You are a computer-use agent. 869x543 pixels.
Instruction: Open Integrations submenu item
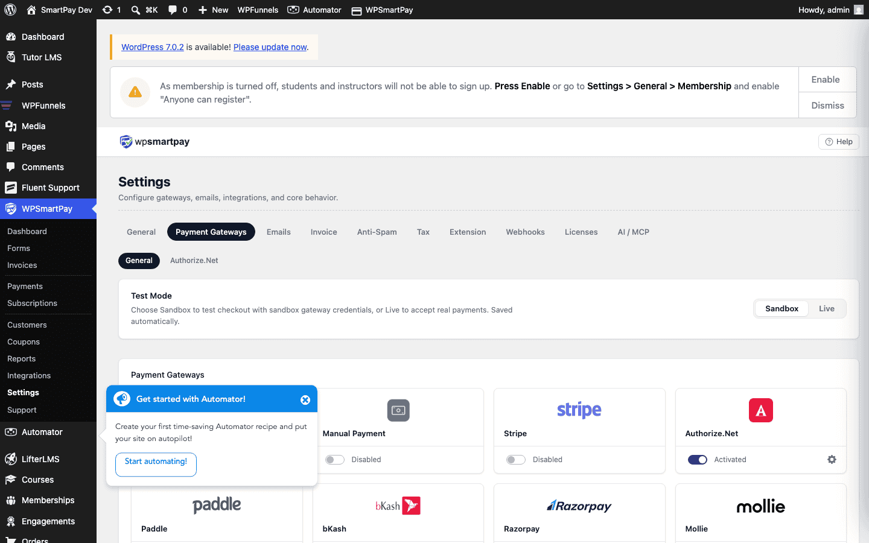click(x=29, y=376)
